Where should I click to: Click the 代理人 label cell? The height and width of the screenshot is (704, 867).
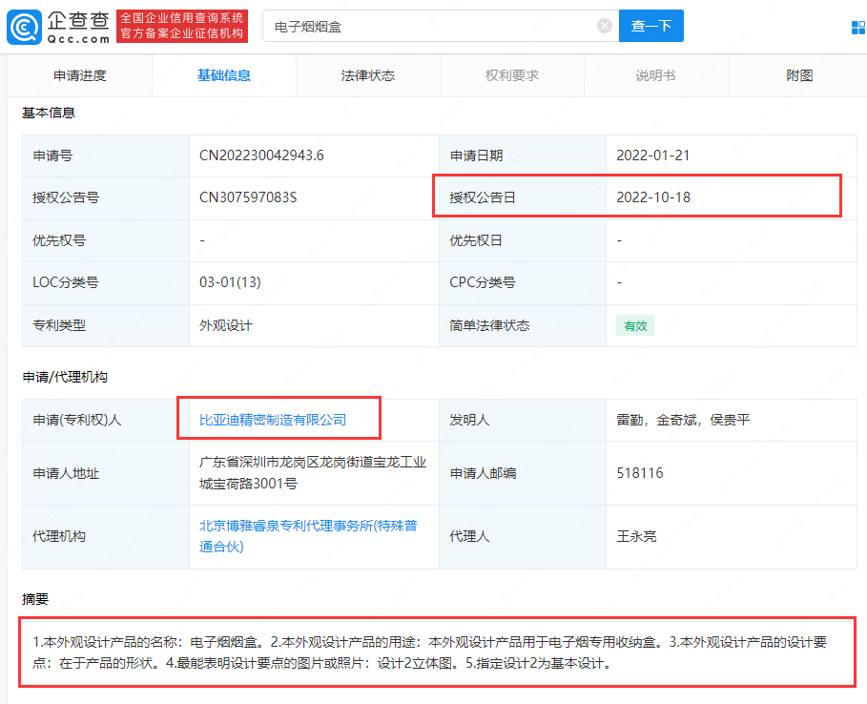[x=523, y=536]
